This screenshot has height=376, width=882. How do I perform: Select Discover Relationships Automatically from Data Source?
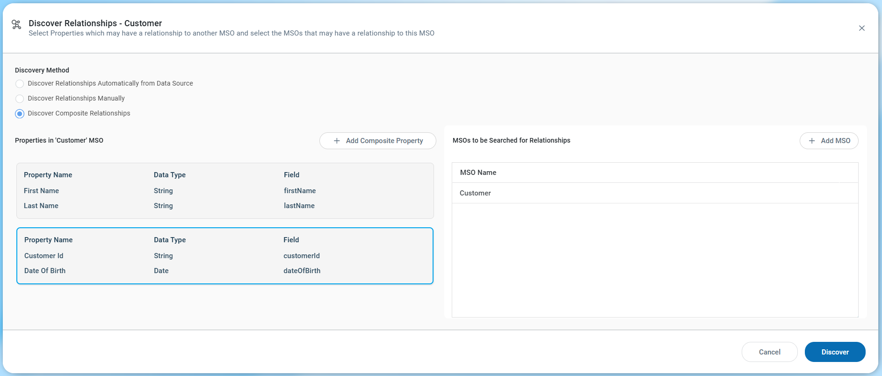(20, 84)
